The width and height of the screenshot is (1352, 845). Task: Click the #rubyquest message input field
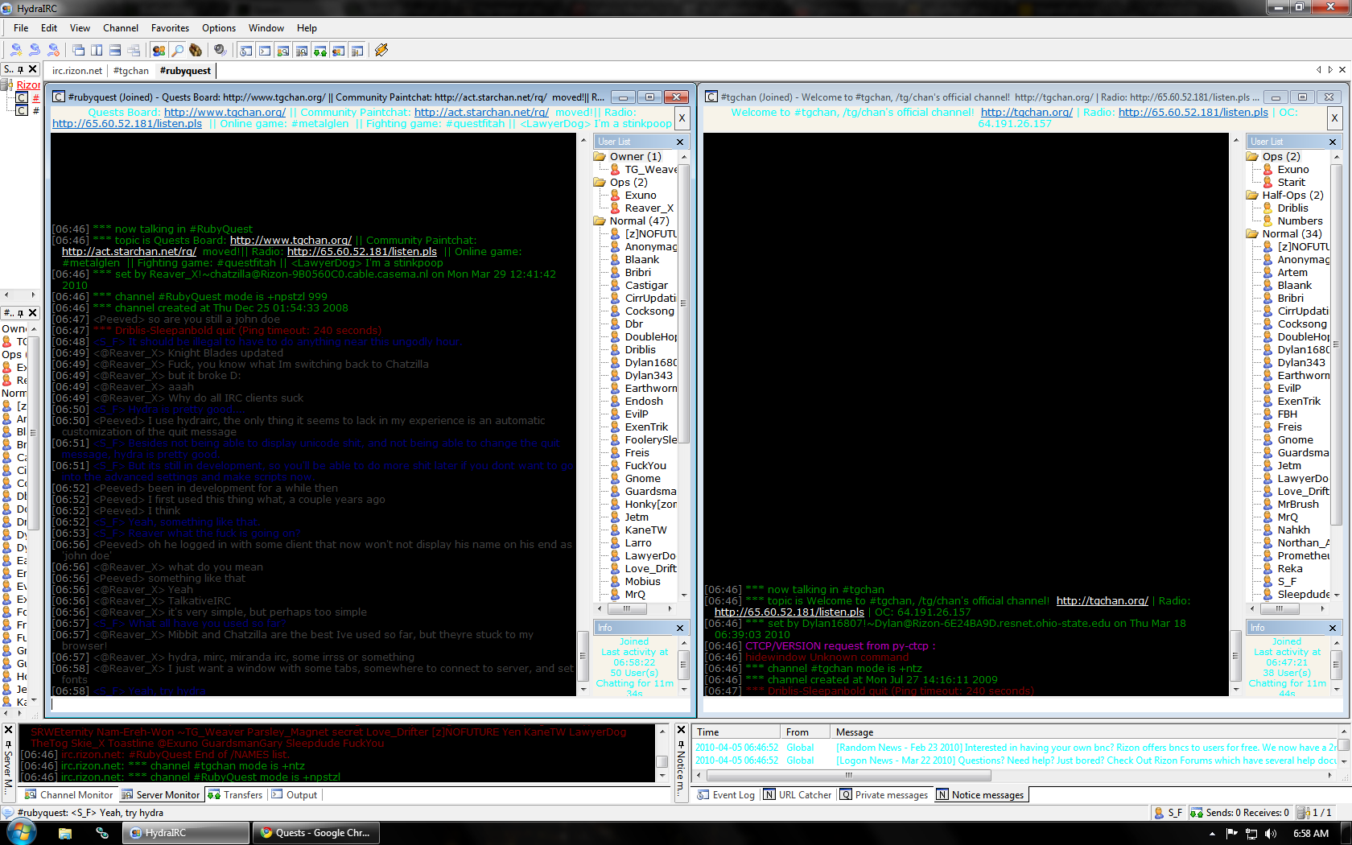pyautogui.click(x=370, y=704)
